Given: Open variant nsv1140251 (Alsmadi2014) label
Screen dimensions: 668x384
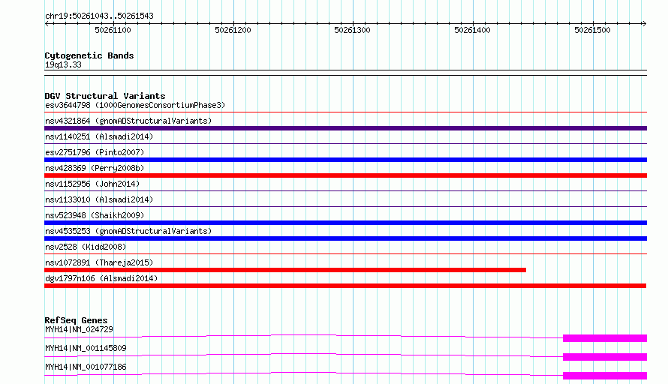Looking at the screenshot, I should coord(99,136).
